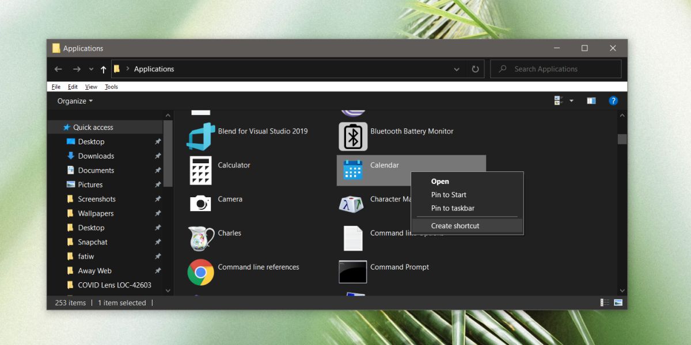The width and height of the screenshot is (691, 345).
Task: Open the Edit menu
Action: tap(73, 87)
